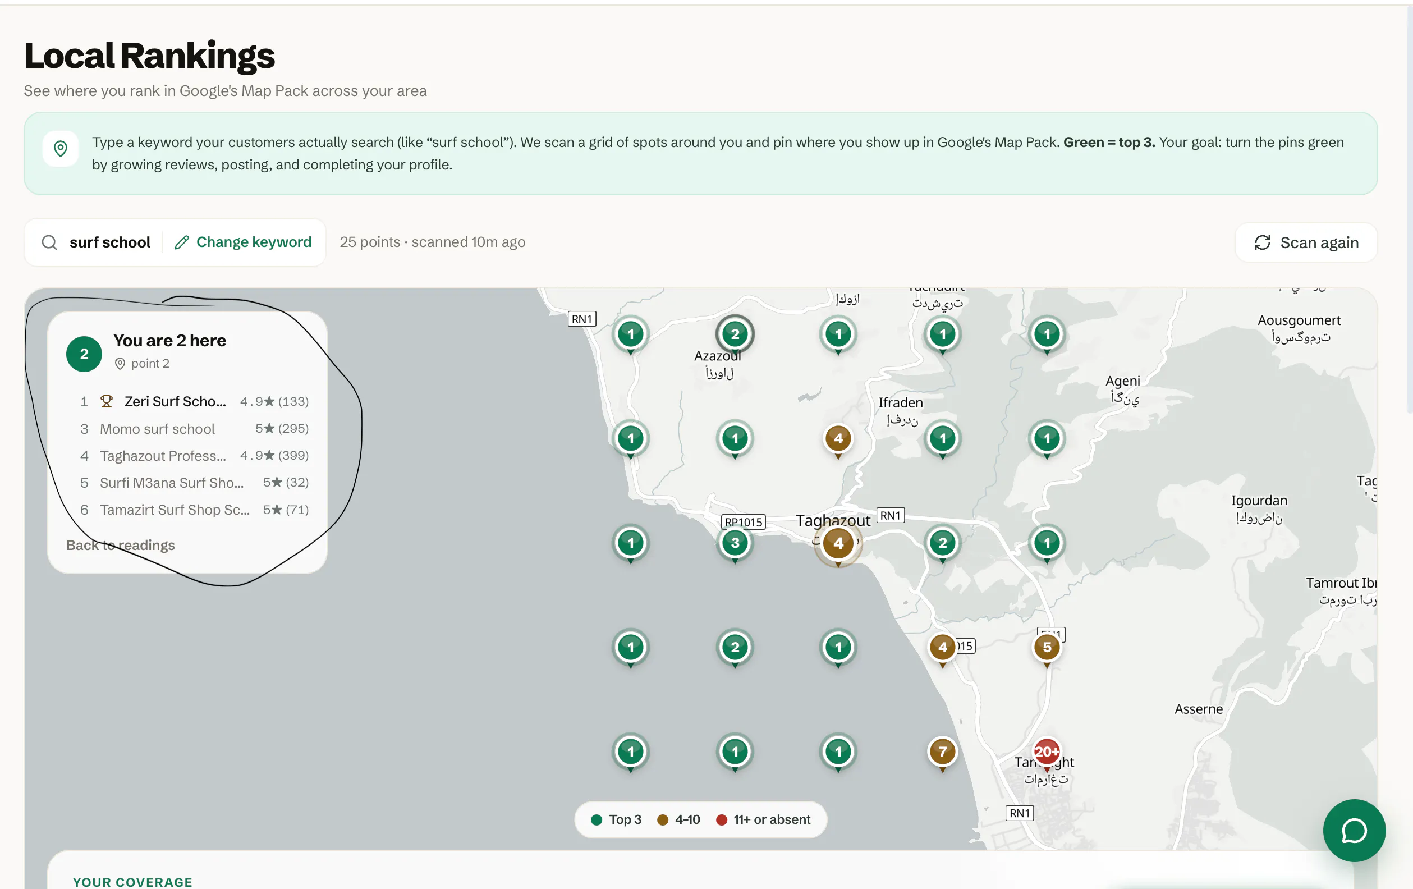Click the 25 points scanned 10m ago text
Screen dimensions: 1413x889
click(433, 242)
